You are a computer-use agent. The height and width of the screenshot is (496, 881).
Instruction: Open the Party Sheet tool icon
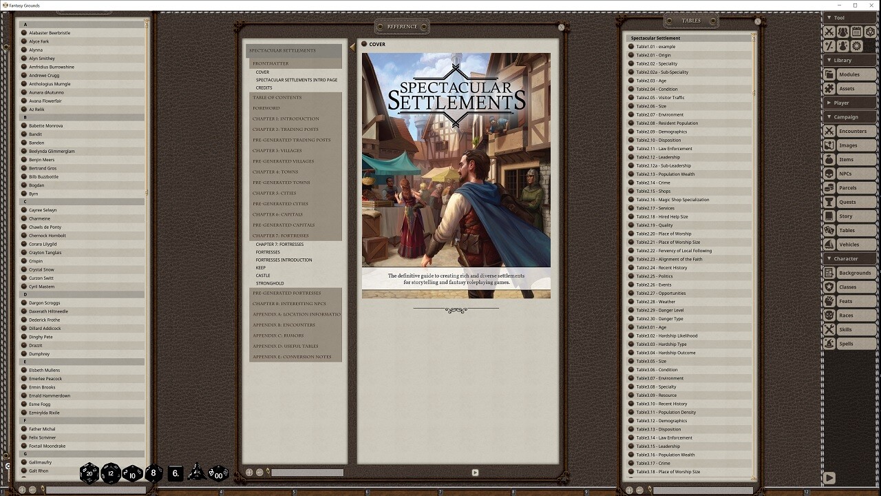tap(843, 32)
